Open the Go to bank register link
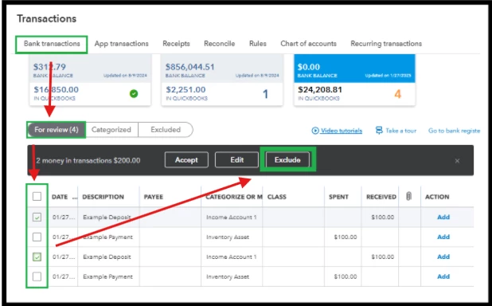The height and width of the screenshot is (306, 492). (x=454, y=131)
